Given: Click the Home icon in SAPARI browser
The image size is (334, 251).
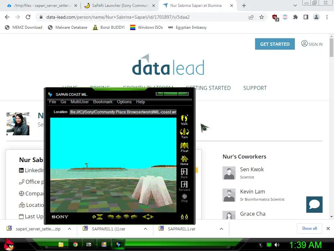Looking at the screenshot, I should pos(184,160).
